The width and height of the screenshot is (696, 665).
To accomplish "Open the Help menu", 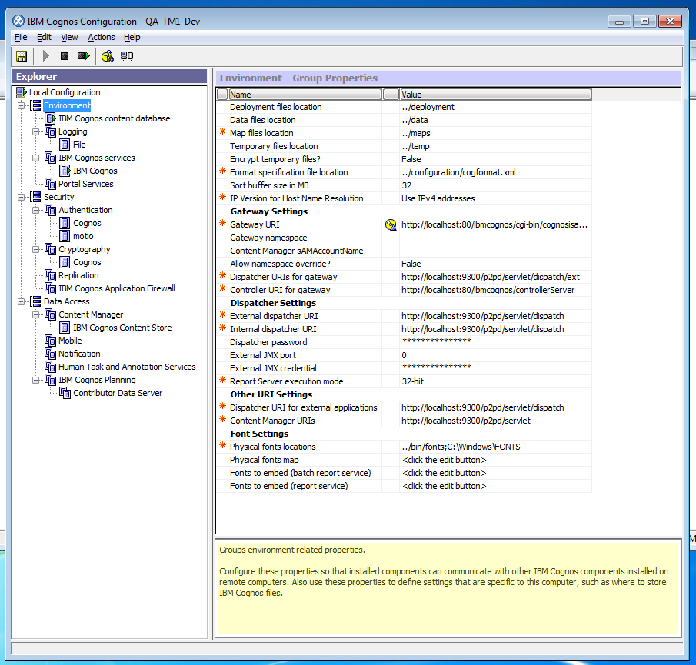I will tap(132, 37).
